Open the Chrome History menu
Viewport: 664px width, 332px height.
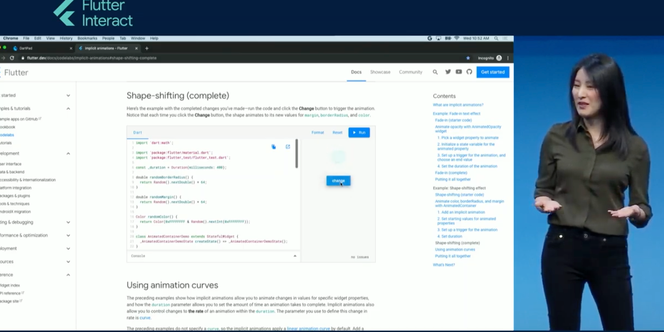pos(66,38)
